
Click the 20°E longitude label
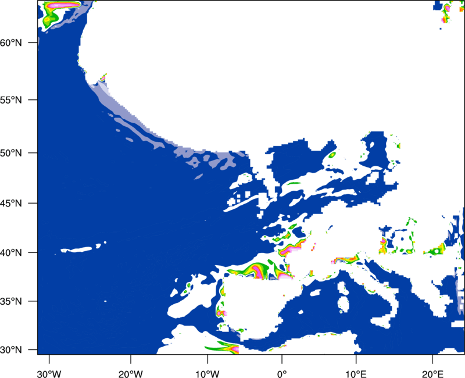(x=432, y=374)
